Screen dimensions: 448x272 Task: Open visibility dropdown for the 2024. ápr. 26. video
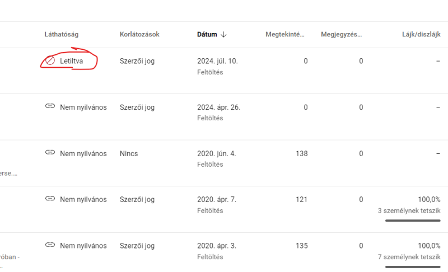click(83, 107)
